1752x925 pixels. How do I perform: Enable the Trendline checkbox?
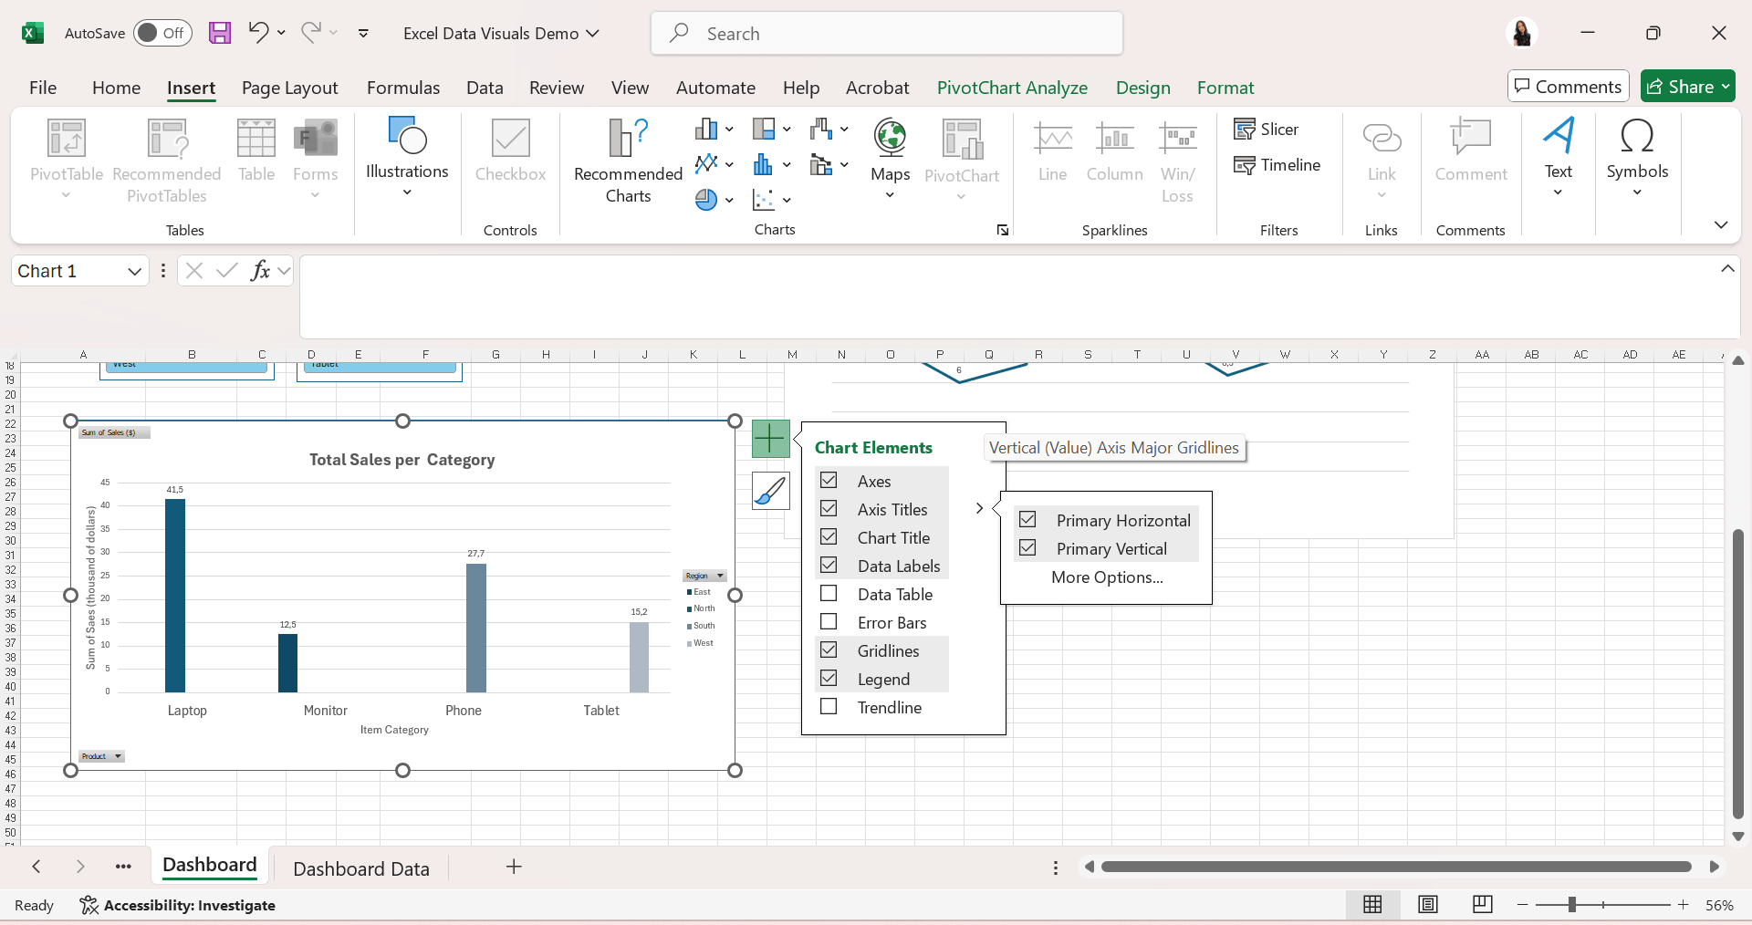pyautogui.click(x=829, y=707)
